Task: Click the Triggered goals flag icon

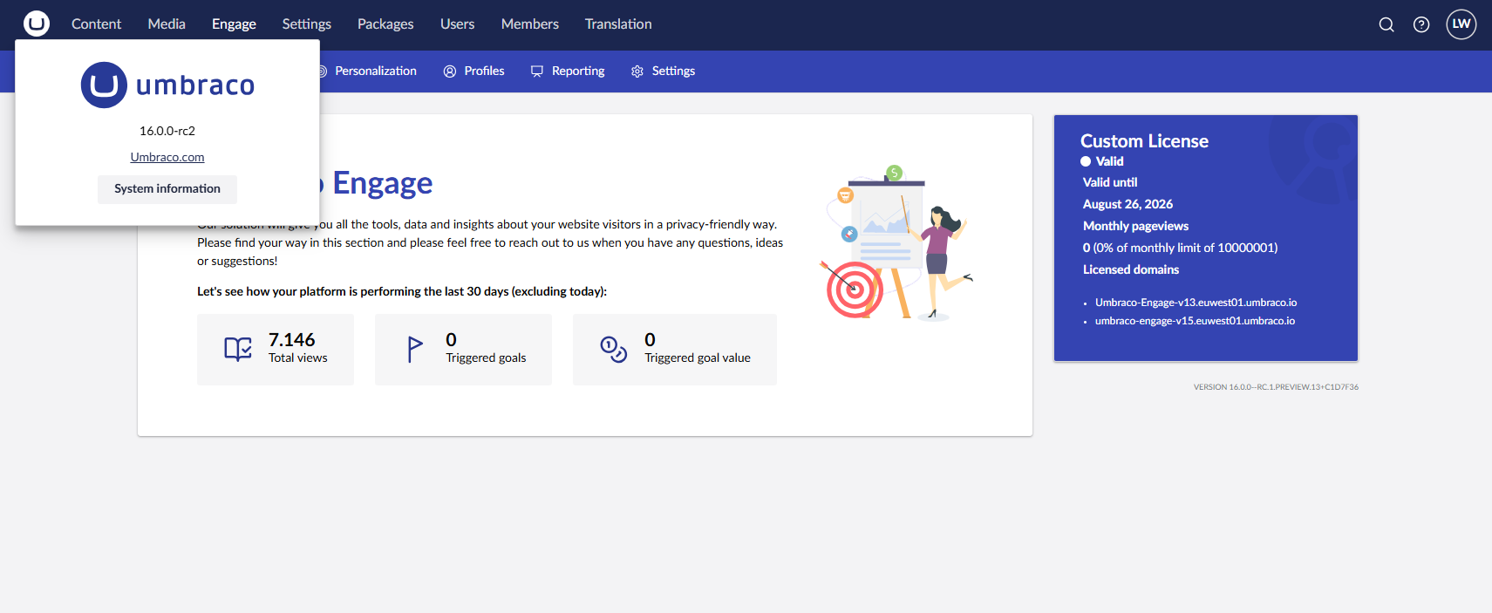Action: coord(415,349)
